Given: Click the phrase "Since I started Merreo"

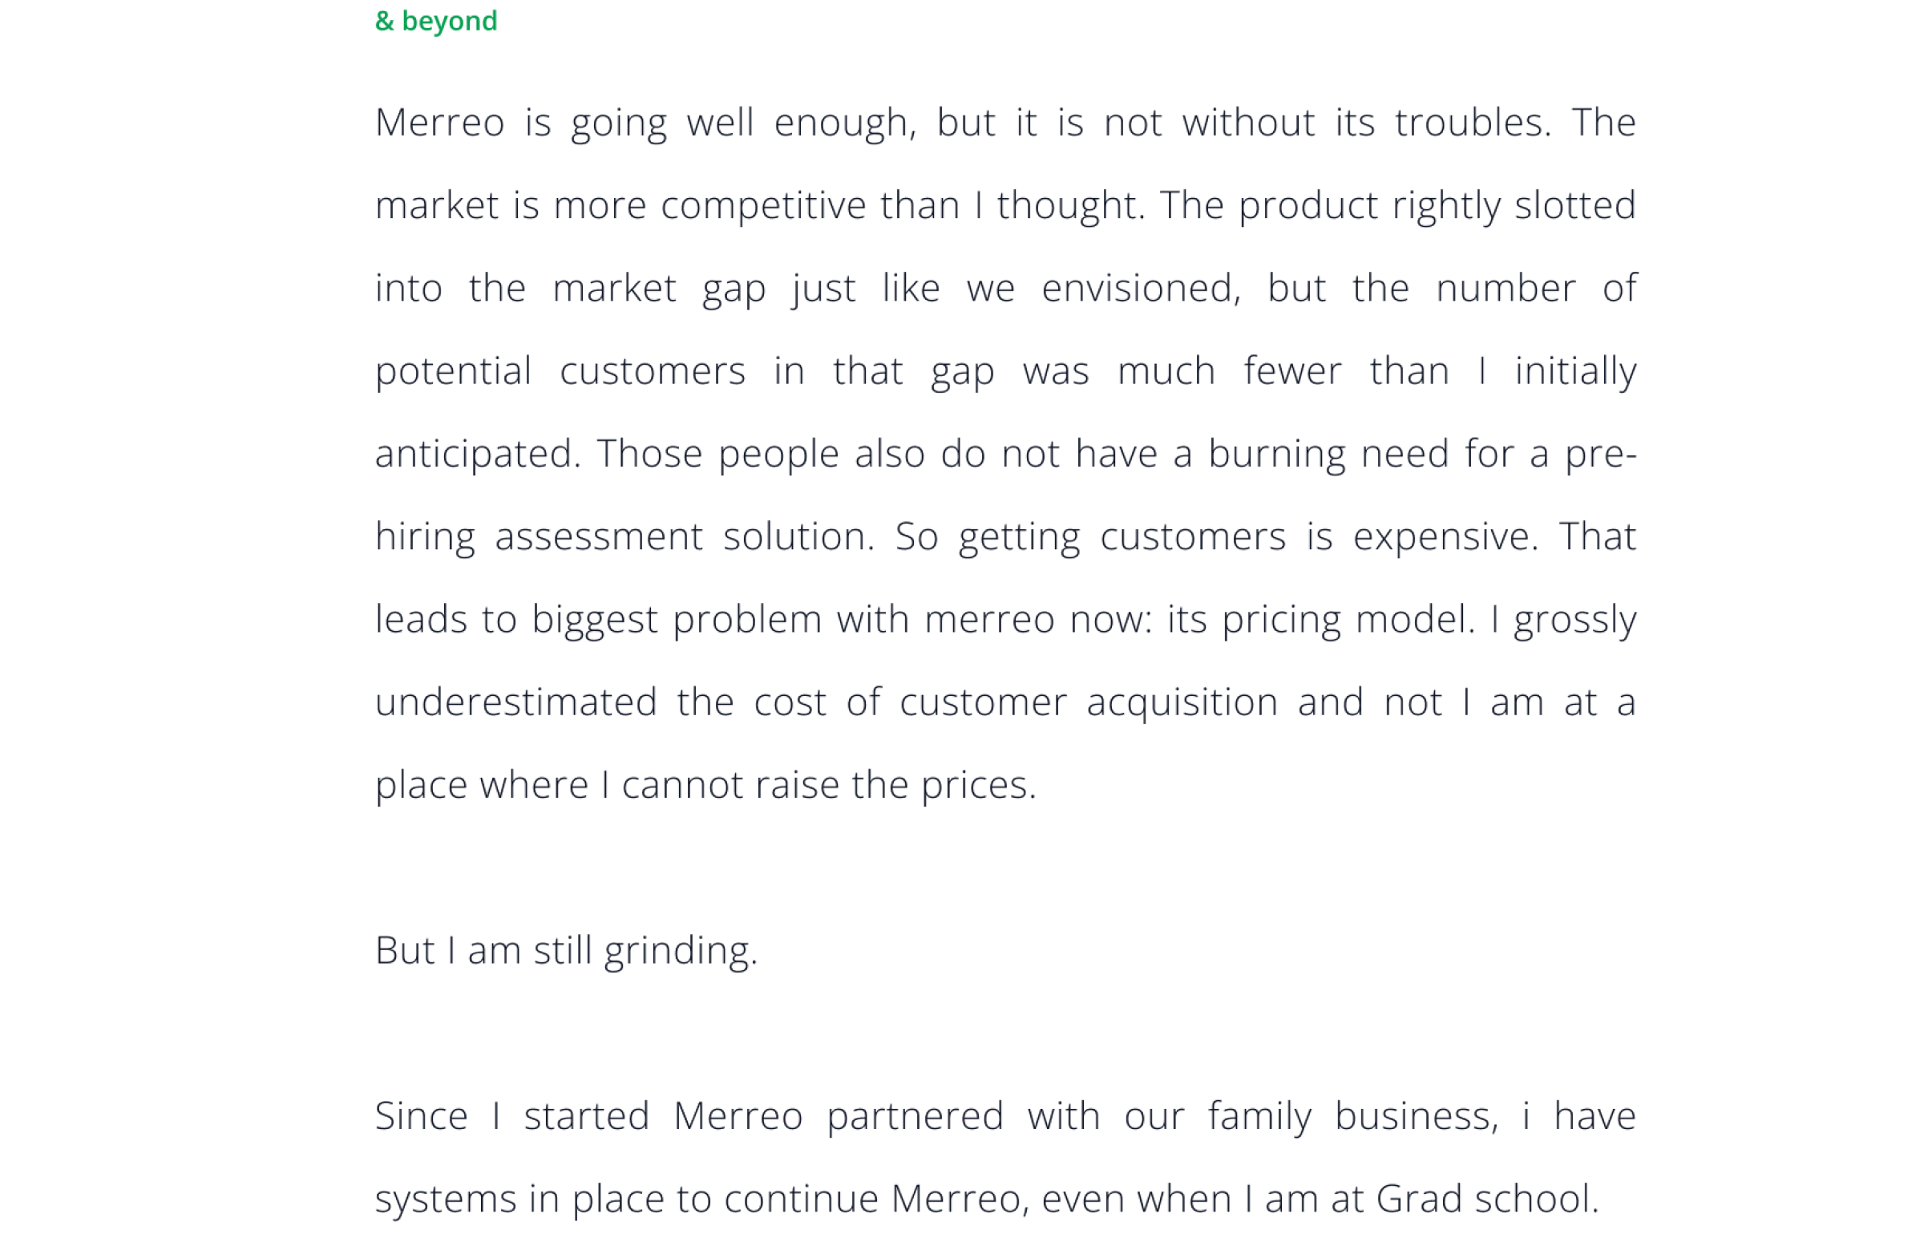Looking at the screenshot, I should [588, 1116].
